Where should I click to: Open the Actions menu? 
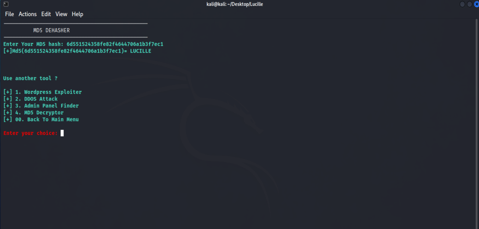pos(28,14)
